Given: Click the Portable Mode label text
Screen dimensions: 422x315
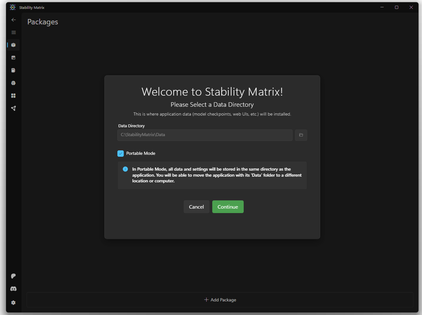Looking at the screenshot, I should [141, 153].
